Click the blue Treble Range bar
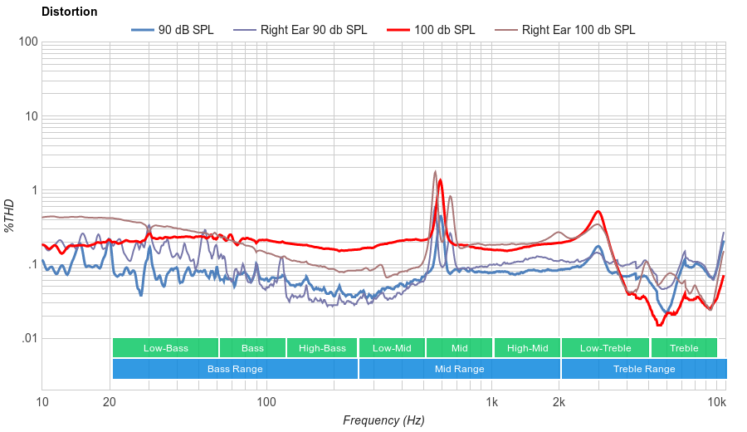Screen dimensions: 747x432 [643, 369]
